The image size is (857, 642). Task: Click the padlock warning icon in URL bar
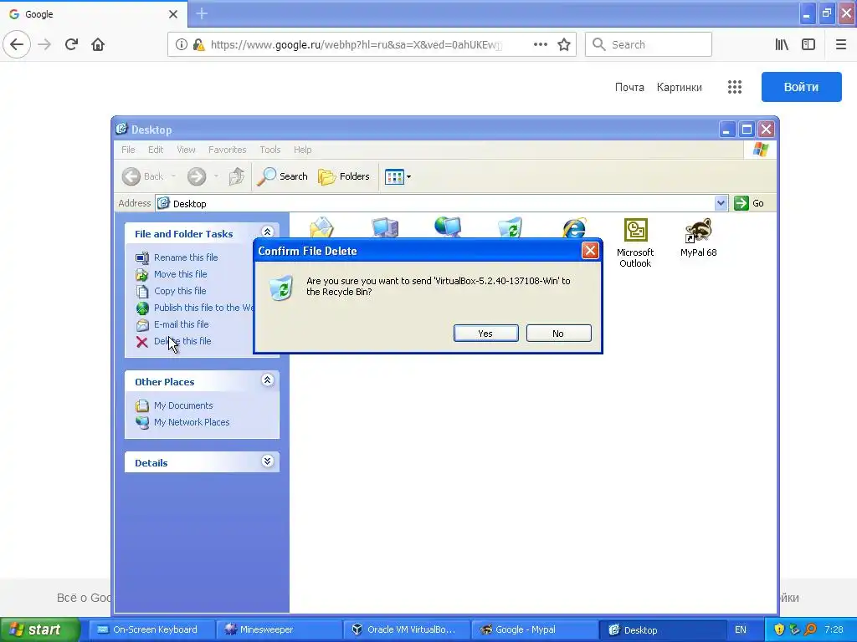pyautogui.click(x=199, y=44)
